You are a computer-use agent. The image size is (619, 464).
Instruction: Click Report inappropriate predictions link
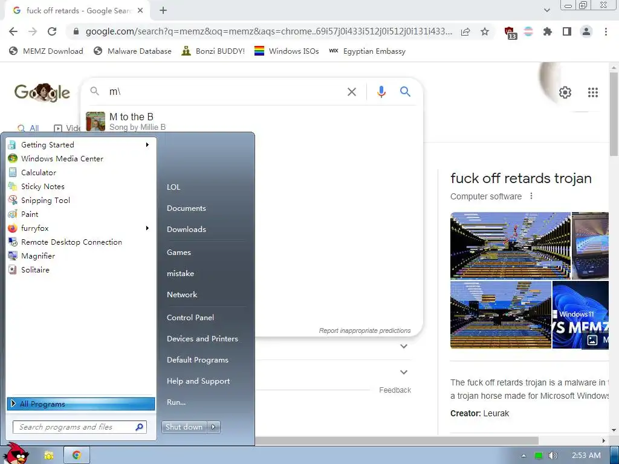coord(365,330)
